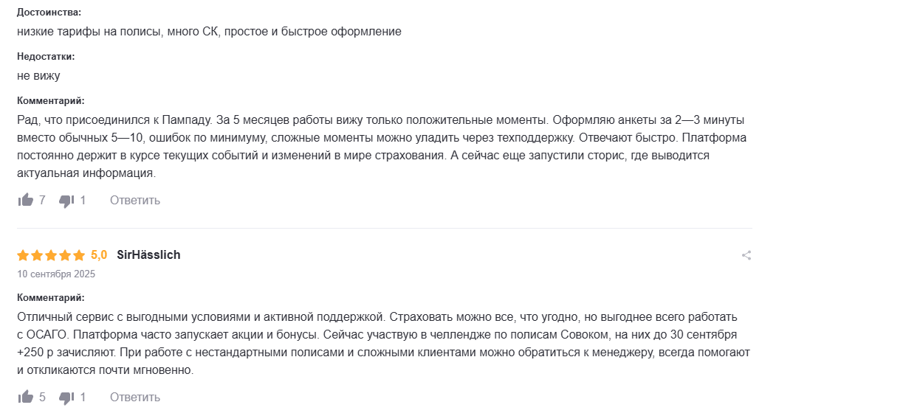Click the text 'не вижу'

38,75
